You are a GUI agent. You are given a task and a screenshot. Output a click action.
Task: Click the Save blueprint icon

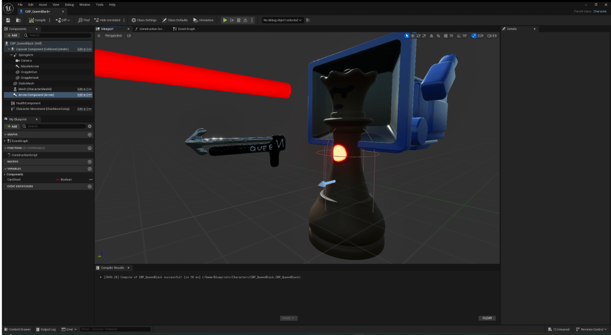click(x=8, y=20)
